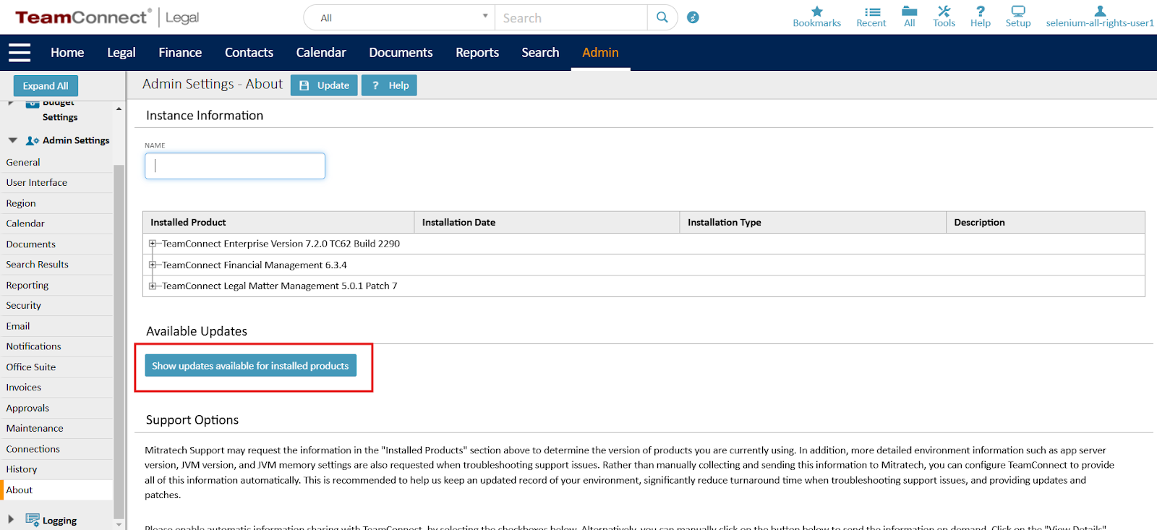This screenshot has width=1157, height=530.
Task: Expand TeamConnect Financial Management 6.3.4 row
Action: coord(153,265)
